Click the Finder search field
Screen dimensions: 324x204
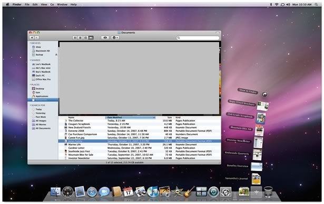click(198, 38)
